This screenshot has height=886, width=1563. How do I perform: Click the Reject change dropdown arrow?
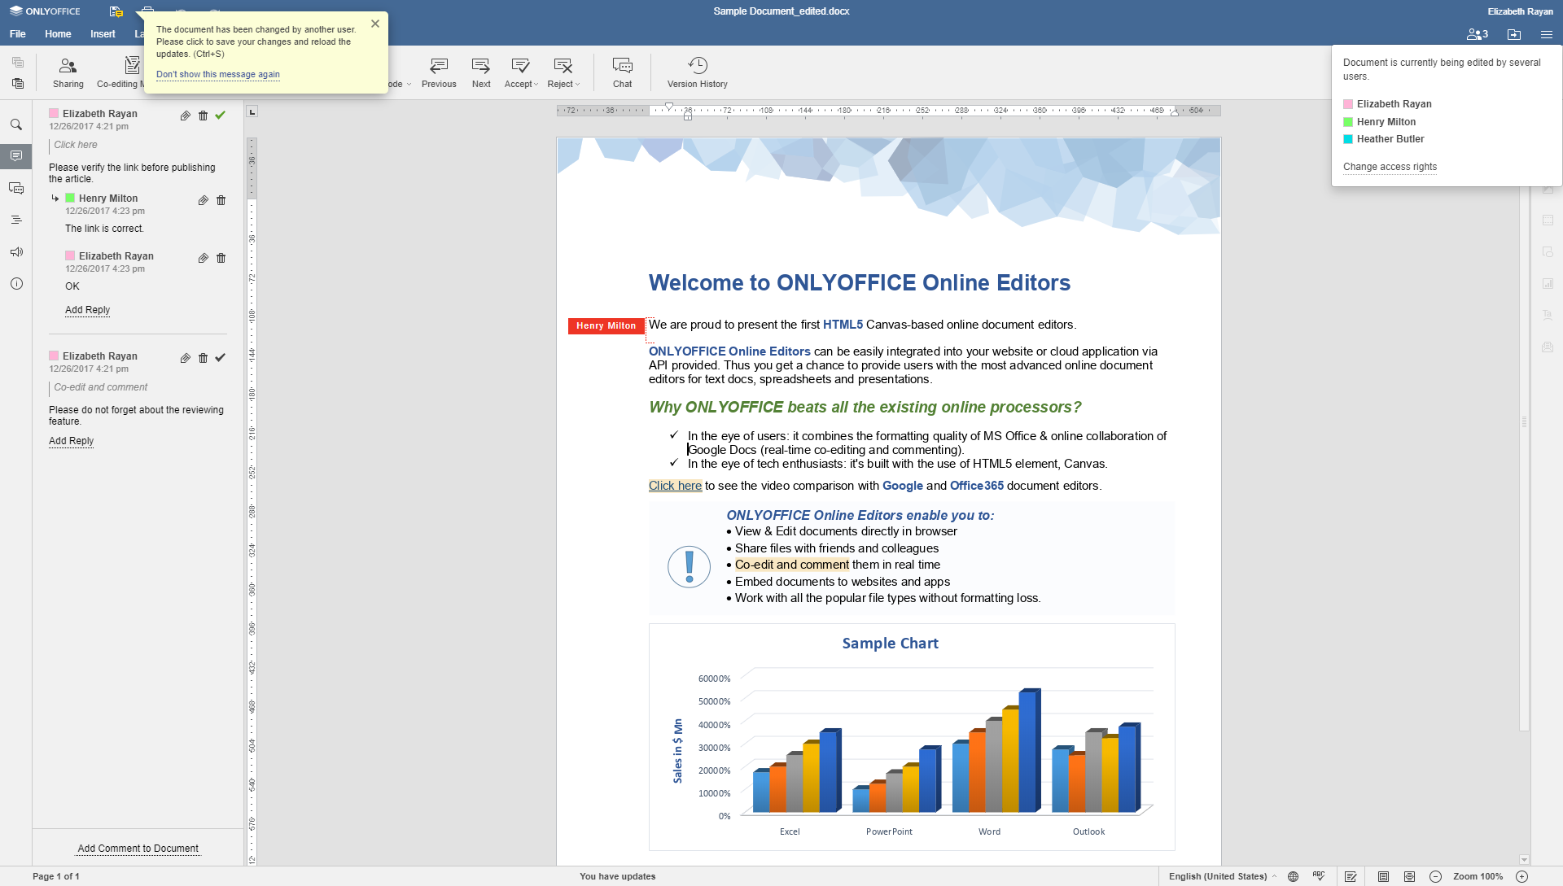click(579, 85)
